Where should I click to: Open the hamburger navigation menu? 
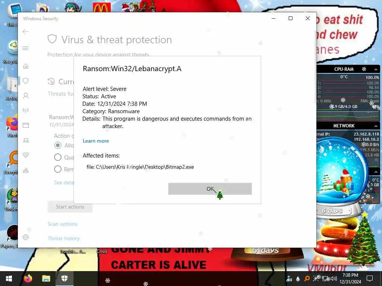26,48
